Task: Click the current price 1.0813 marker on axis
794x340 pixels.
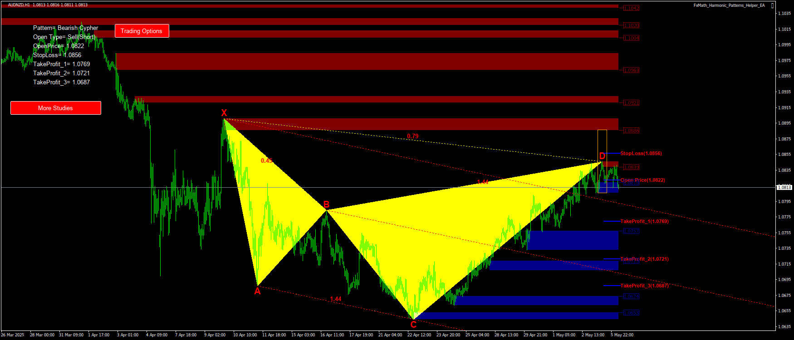Action: pos(784,187)
